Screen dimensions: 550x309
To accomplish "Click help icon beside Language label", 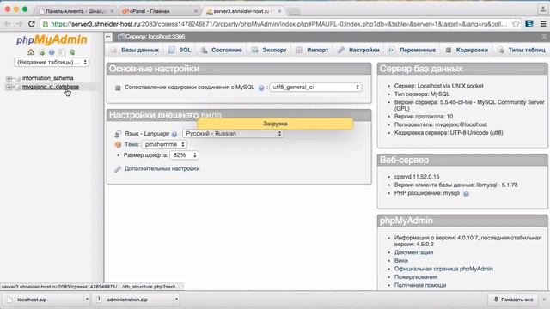I will (174, 134).
